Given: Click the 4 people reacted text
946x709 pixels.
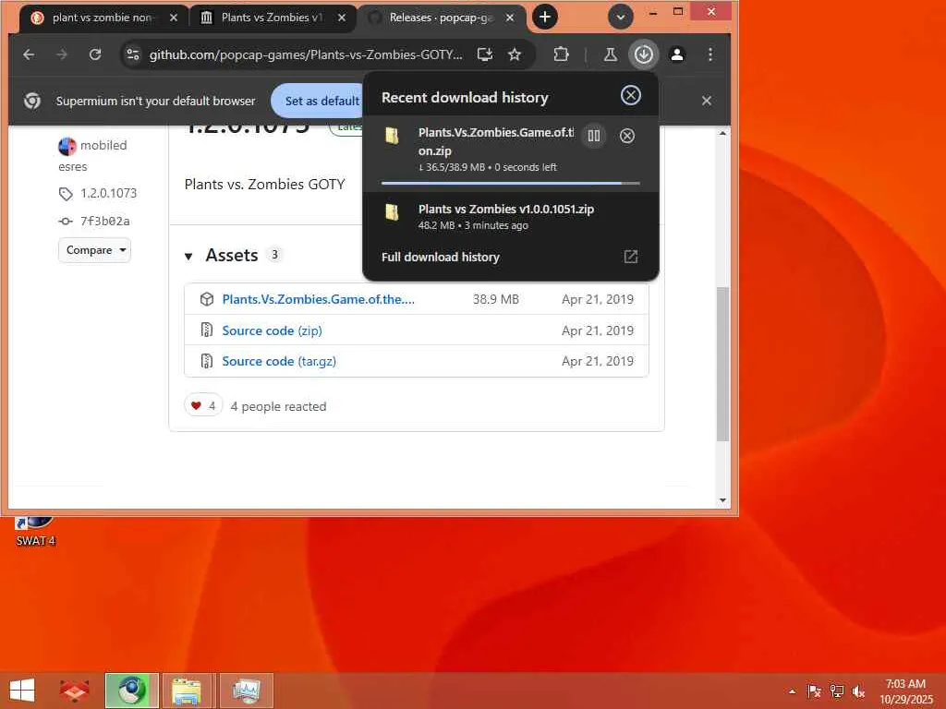Looking at the screenshot, I should coord(278,406).
